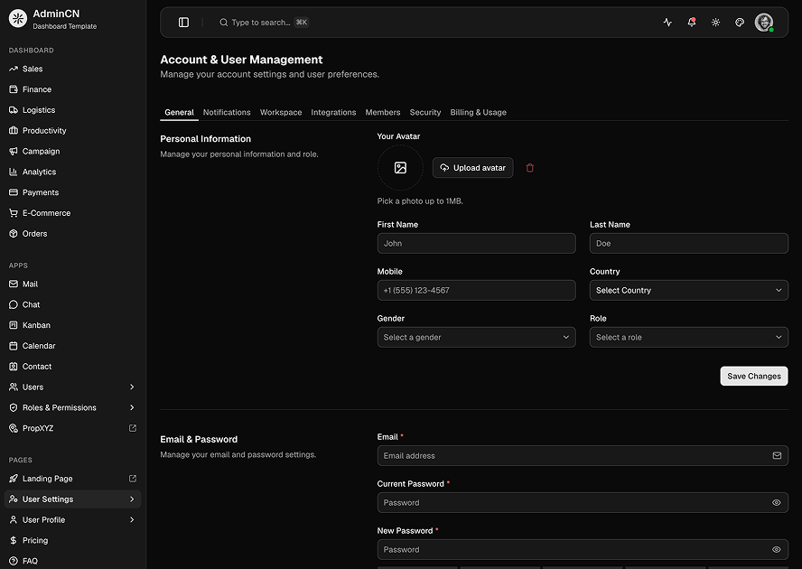Image resolution: width=802 pixels, height=569 pixels.
Task: Toggle the sidebar panel icon
Action: point(183,23)
